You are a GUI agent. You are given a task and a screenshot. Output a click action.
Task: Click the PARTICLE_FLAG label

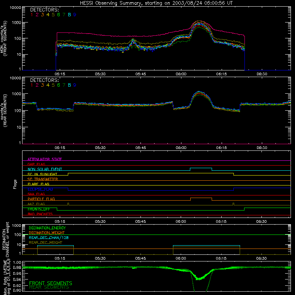pyautogui.click(x=41, y=199)
